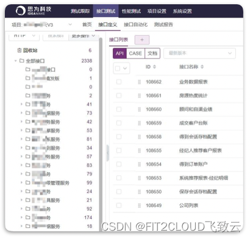250x238 pixels.
Task: Open 测试报告 tab
Action: tap(163, 25)
